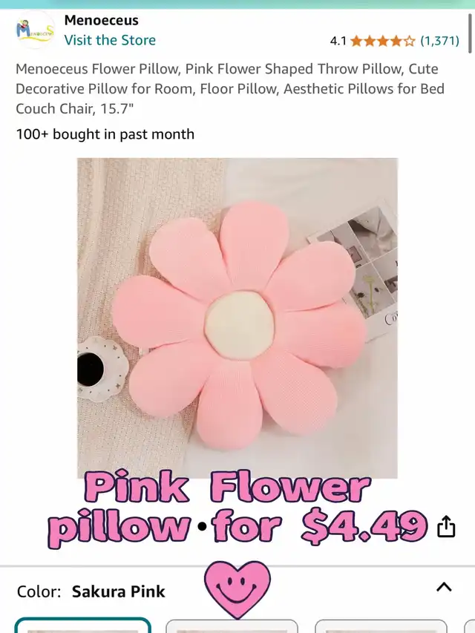
Task: Tap the Pink Flower pillow for $4.49 caption
Action: coord(237,508)
